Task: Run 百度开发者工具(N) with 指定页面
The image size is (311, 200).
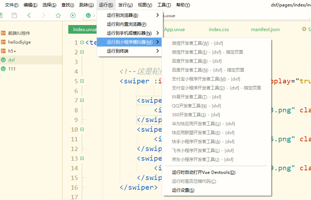Action: pos(217,70)
